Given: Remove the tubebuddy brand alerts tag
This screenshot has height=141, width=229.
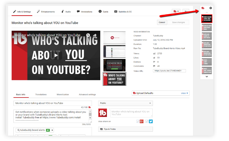Looking at the screenshot, I should coord(52,130).
